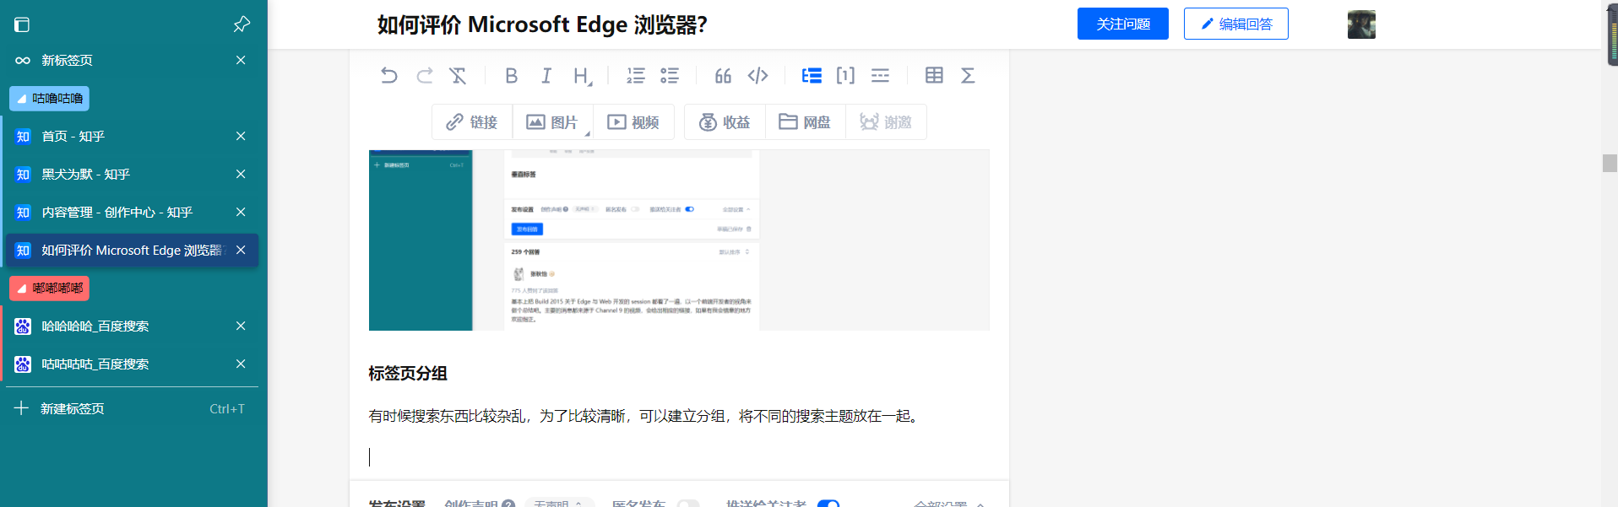Click 新建标签页 to open new tab
Screen dimensions: 1618x507
tap(132, 408)
